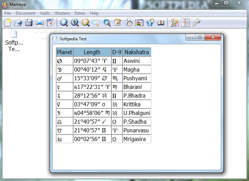Click the Length column header

click(92, 52)
